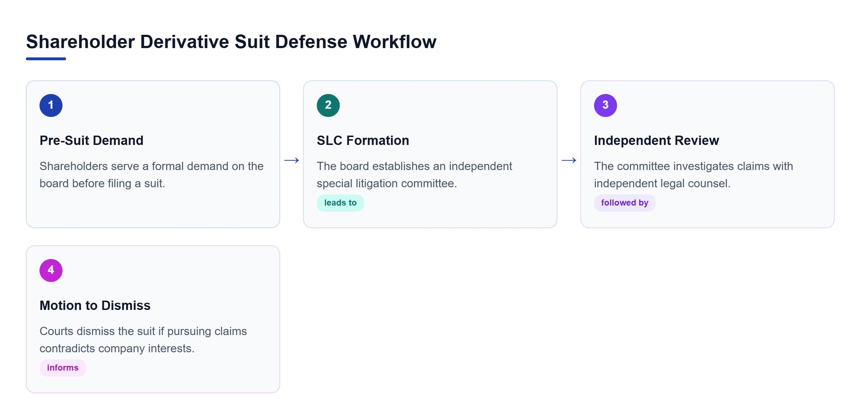This screenshot has width=862, height=419.
Task: Click the 'informs' tag
Action: (63, 368)
